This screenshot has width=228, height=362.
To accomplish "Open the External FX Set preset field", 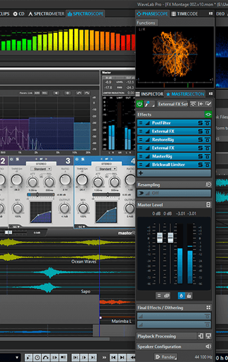I will click(x=173, y=104).
